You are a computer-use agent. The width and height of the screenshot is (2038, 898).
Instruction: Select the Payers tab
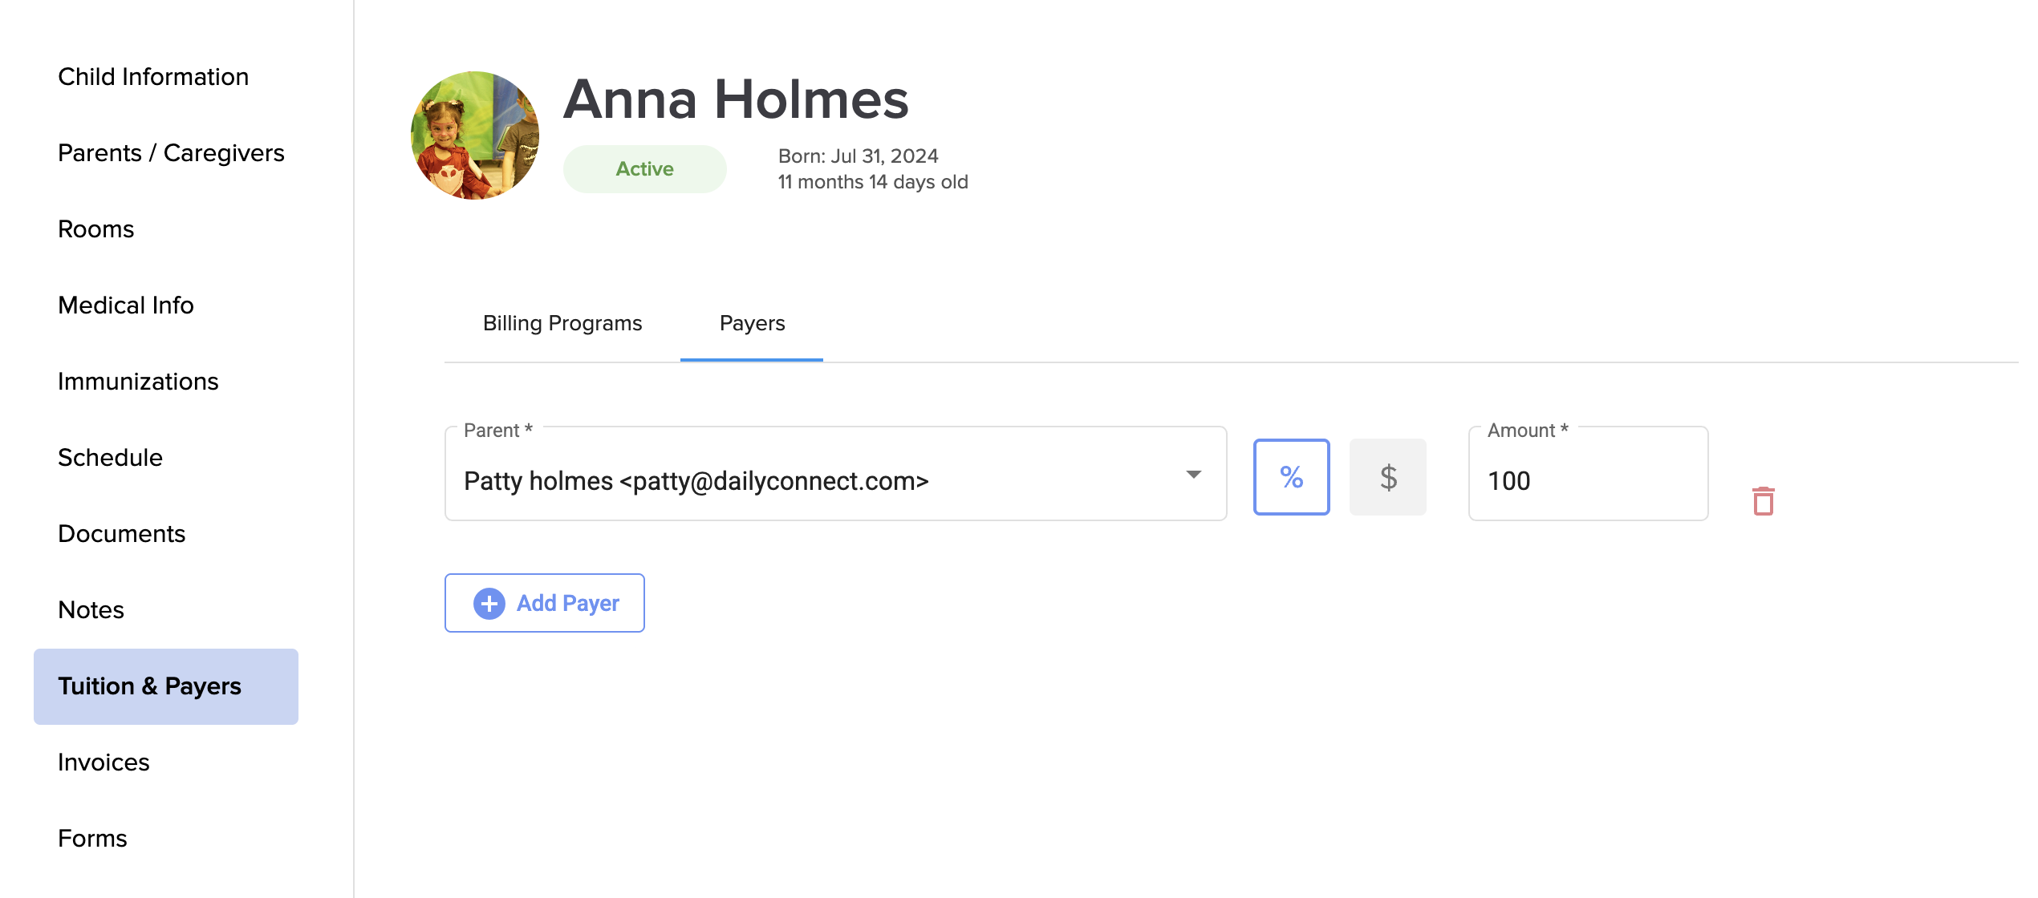pyautogui.click(x=752, y=323)
